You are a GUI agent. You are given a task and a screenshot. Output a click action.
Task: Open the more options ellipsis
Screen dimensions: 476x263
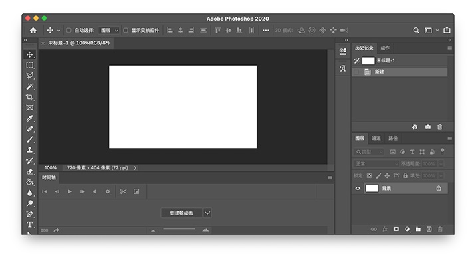pyautogui.click(x=266, y=30)
